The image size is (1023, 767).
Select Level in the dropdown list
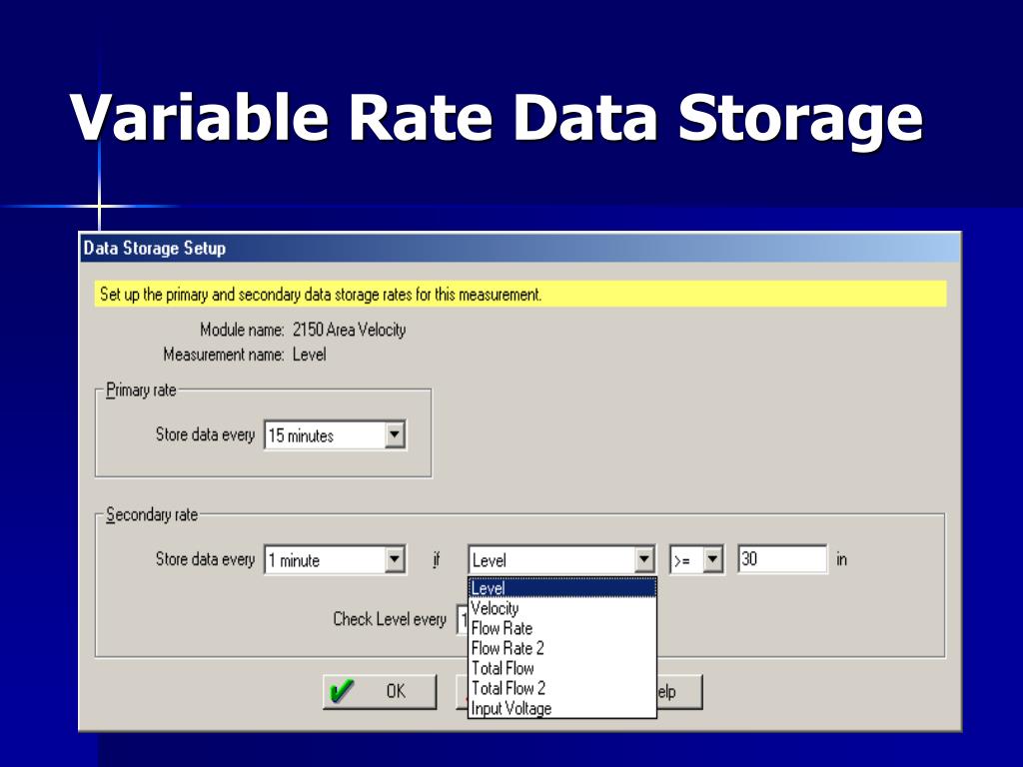click(562, 587)
